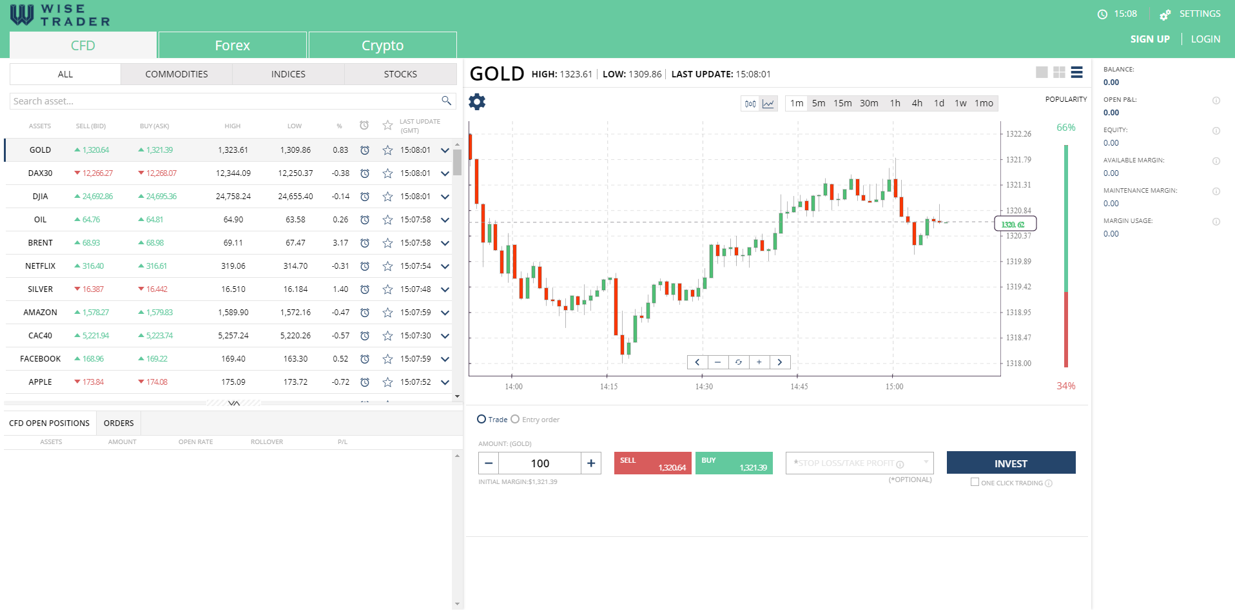
Task: Open the chart list view icon
Action: click(1076, 73)
